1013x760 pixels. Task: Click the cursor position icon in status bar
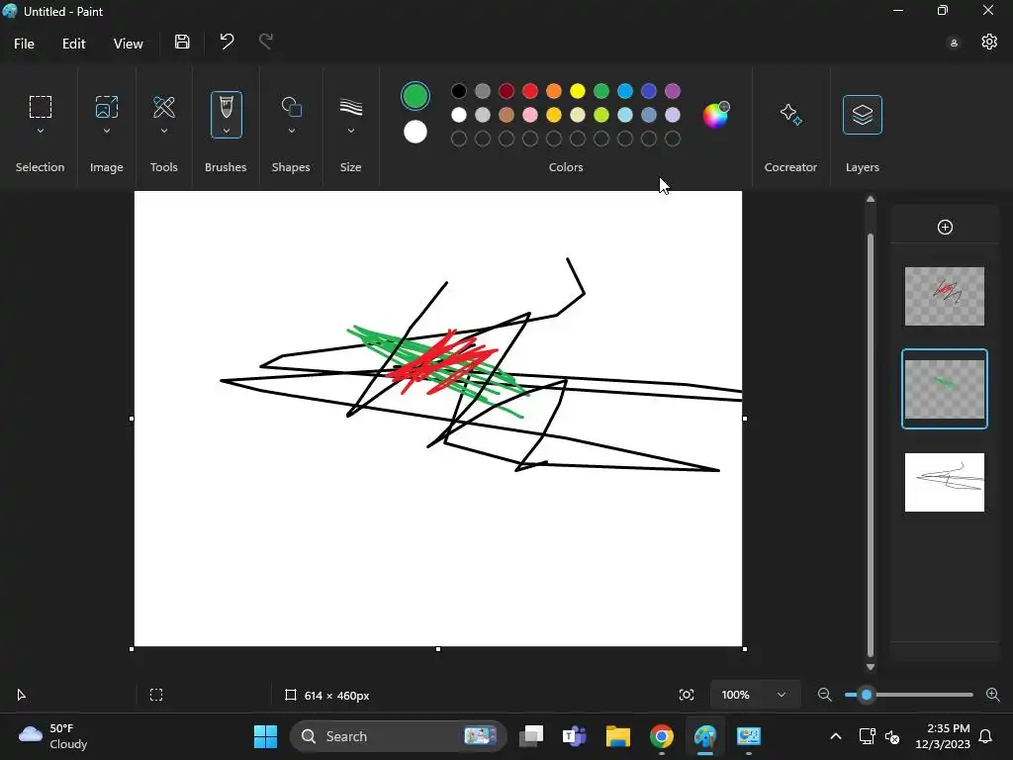tap(21, 695)
